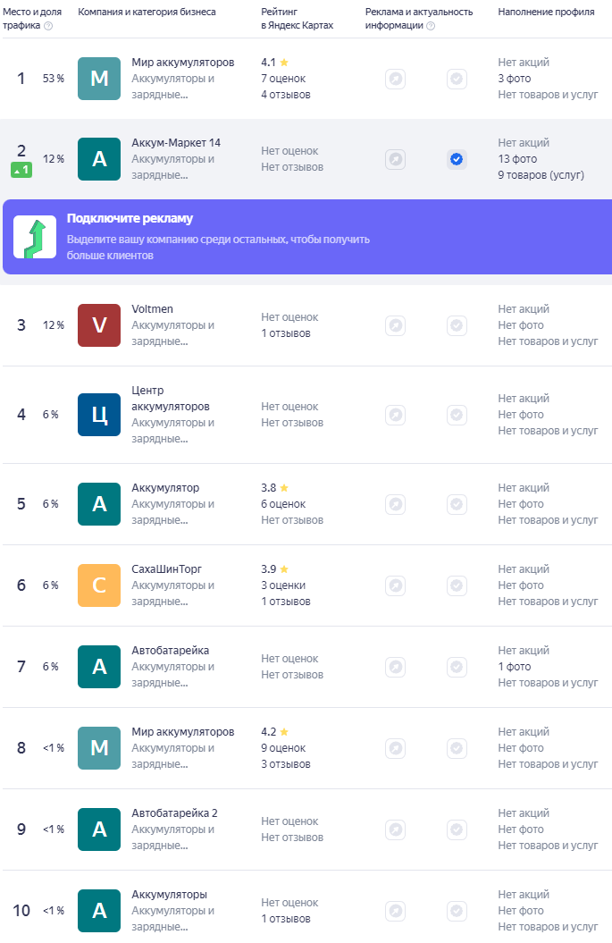The image size is (612, 943).
Task: Click advertising compass icon in Аккумулятор row
Action: [x=396, y=504]
